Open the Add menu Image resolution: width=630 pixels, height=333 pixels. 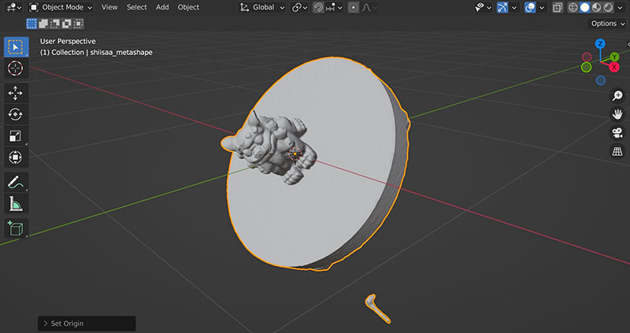162,7
